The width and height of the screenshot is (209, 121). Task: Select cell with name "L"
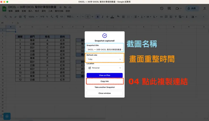click(x=47, y=80)
